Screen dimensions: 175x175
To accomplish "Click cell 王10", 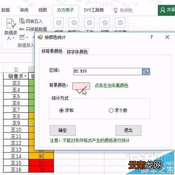I will 16,129.
